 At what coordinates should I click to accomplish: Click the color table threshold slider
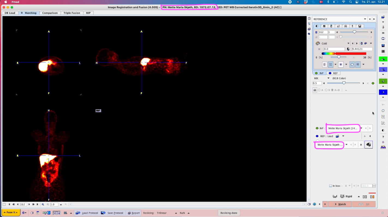[x=339, y=57]
